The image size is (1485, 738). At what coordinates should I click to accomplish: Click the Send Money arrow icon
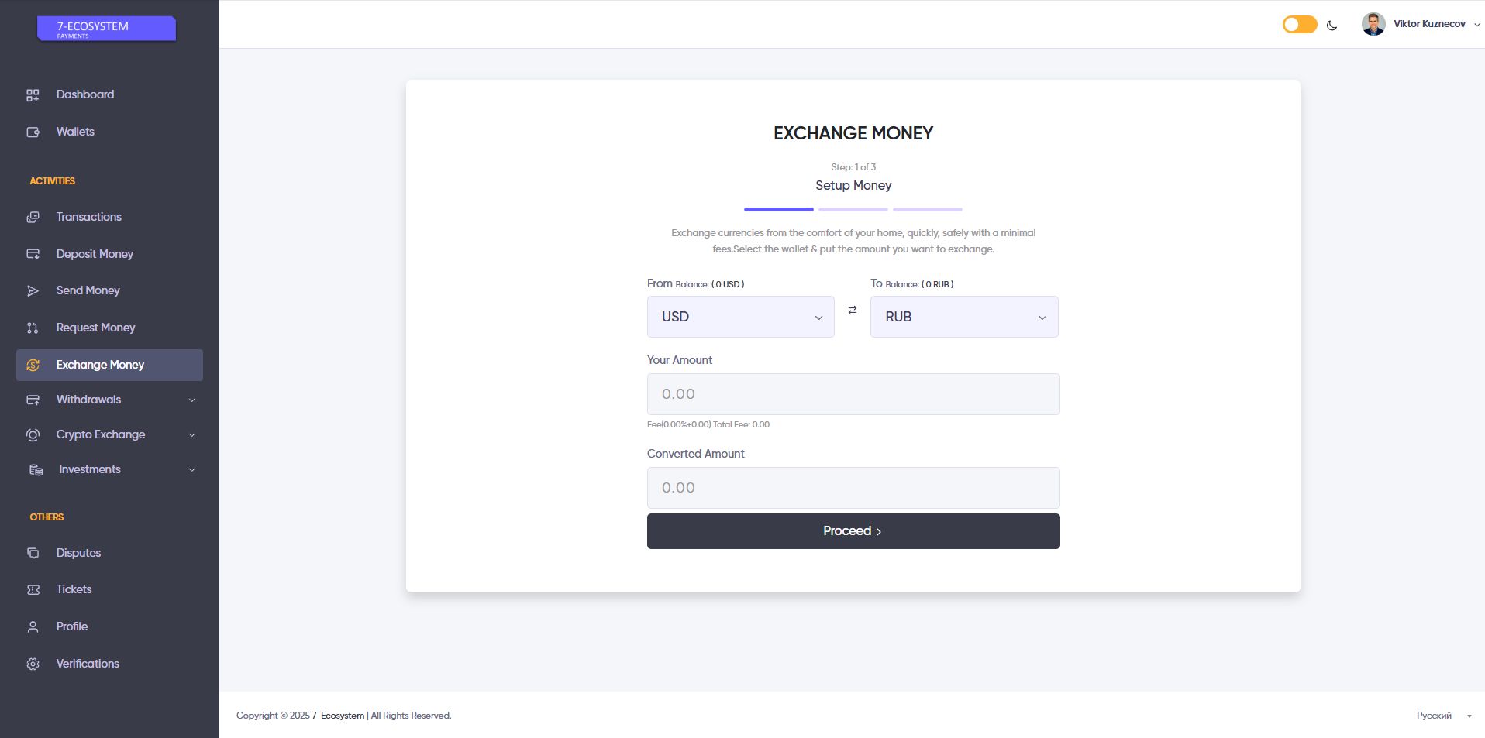pos(33,291)
